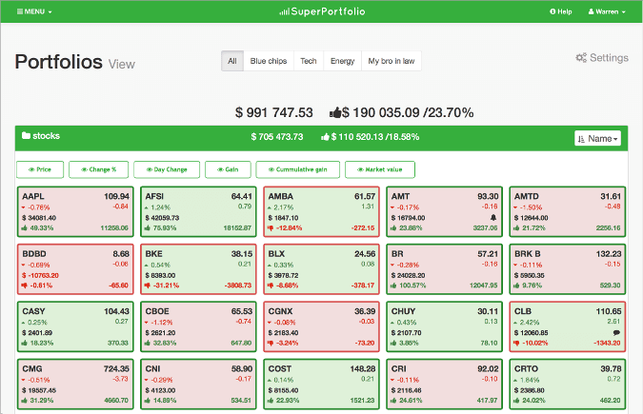643x414 pixels.
Task: Select the Energy portfolio tab
Action: point(342,61)
